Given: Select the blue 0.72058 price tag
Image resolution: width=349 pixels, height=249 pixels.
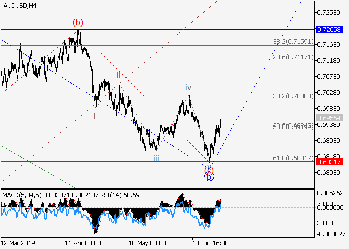Looking at the screenshot, I should click(329, 30).
